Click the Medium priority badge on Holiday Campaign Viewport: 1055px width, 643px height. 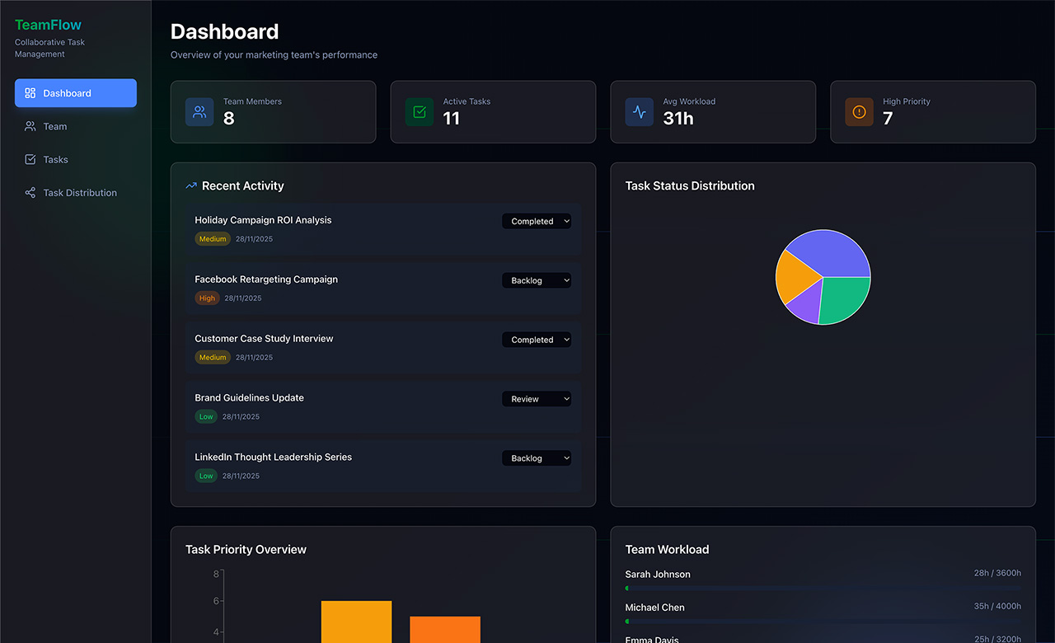pos(213,238)
